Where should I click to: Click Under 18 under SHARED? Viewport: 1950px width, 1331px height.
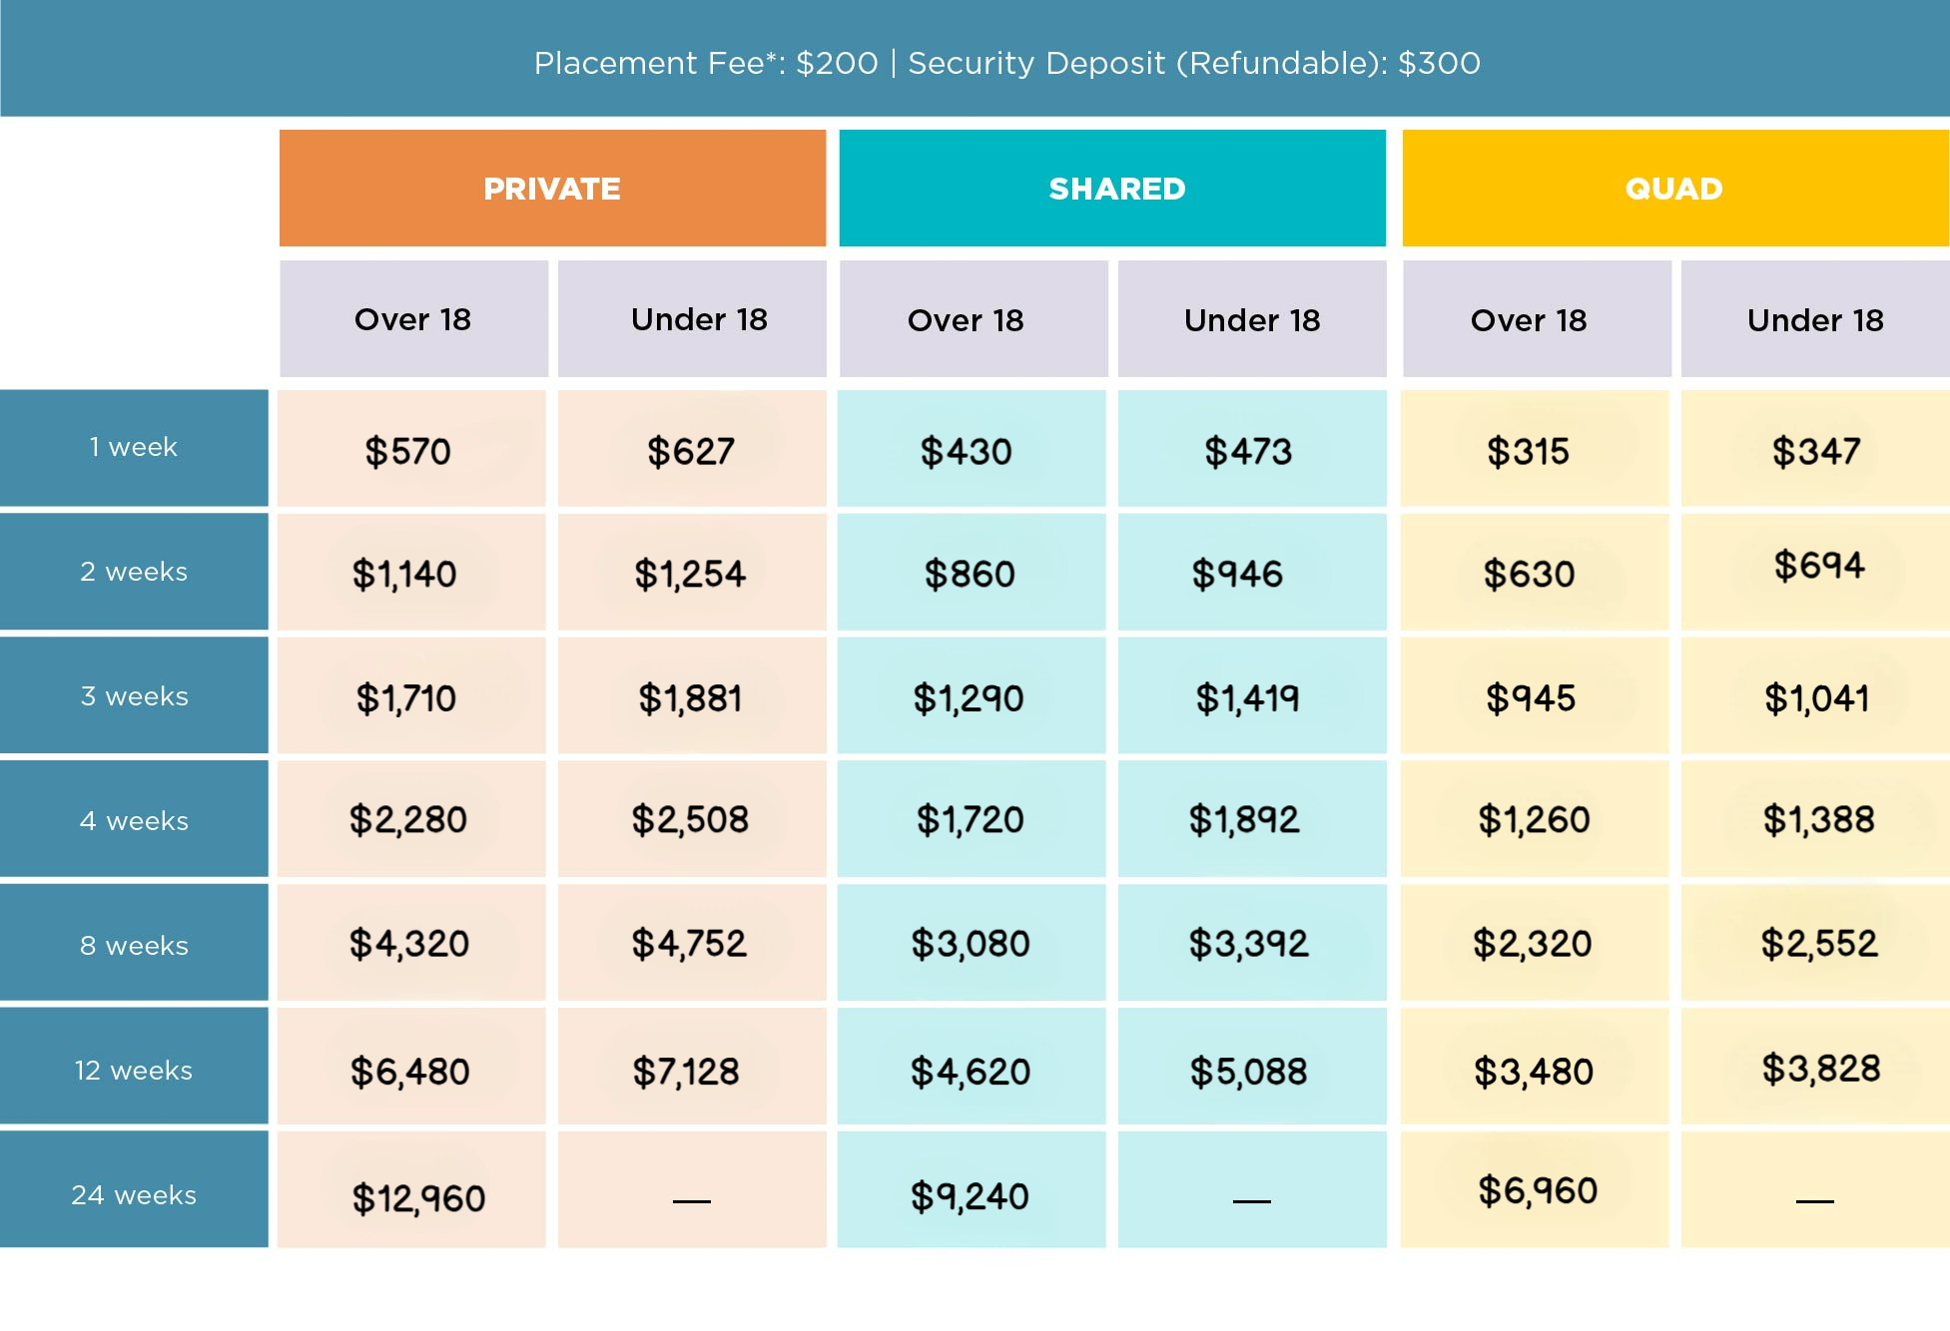tap(1252, 320)
